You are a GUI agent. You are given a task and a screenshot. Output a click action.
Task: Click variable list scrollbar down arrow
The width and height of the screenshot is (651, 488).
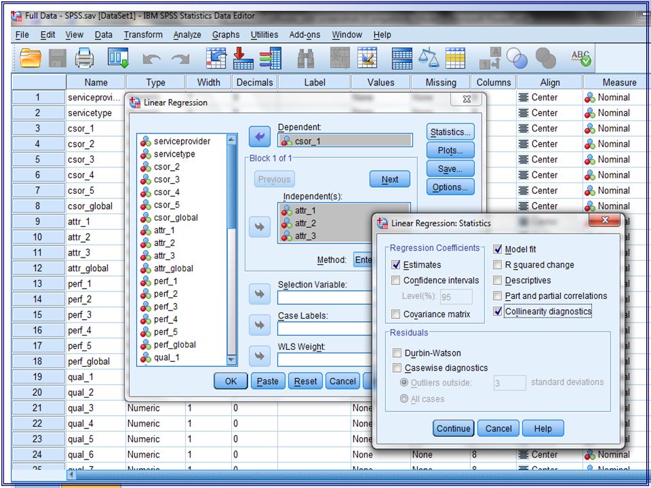232,360
